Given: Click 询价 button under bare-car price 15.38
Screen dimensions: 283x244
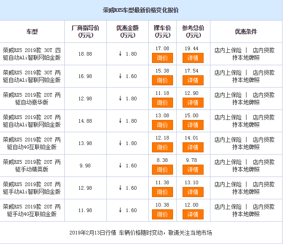Looking at the screenshot, I should tap(162, 80).
